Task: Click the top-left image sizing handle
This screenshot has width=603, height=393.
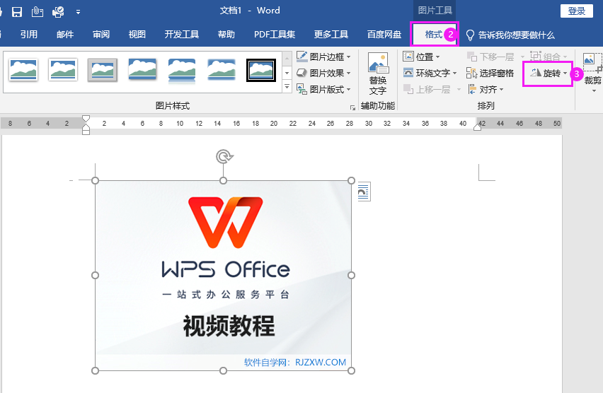Action: [96, 180]
